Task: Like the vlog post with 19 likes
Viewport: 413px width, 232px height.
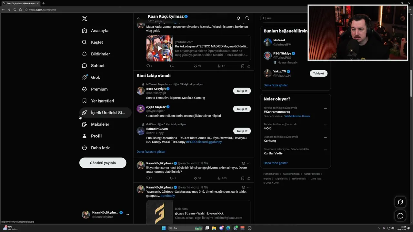Action: (195, 66)
